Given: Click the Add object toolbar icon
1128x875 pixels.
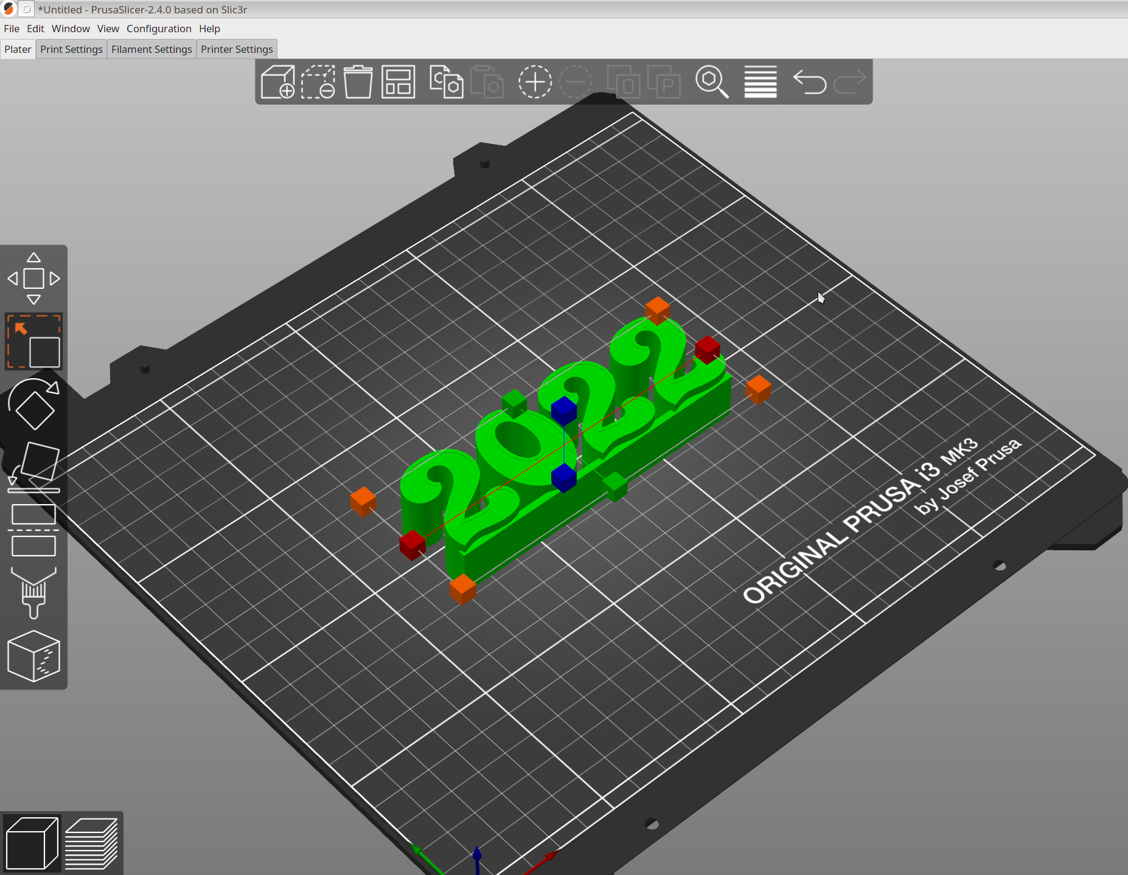Looking at the screenshot, I should click(278, 82).
